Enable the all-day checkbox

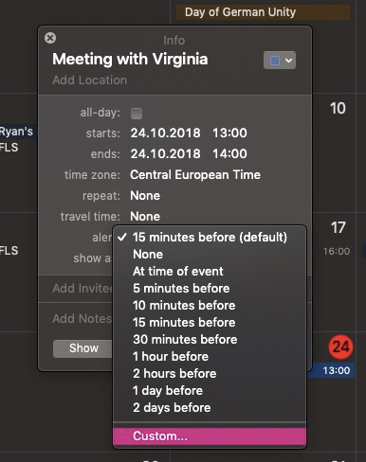tap(137, 114)
